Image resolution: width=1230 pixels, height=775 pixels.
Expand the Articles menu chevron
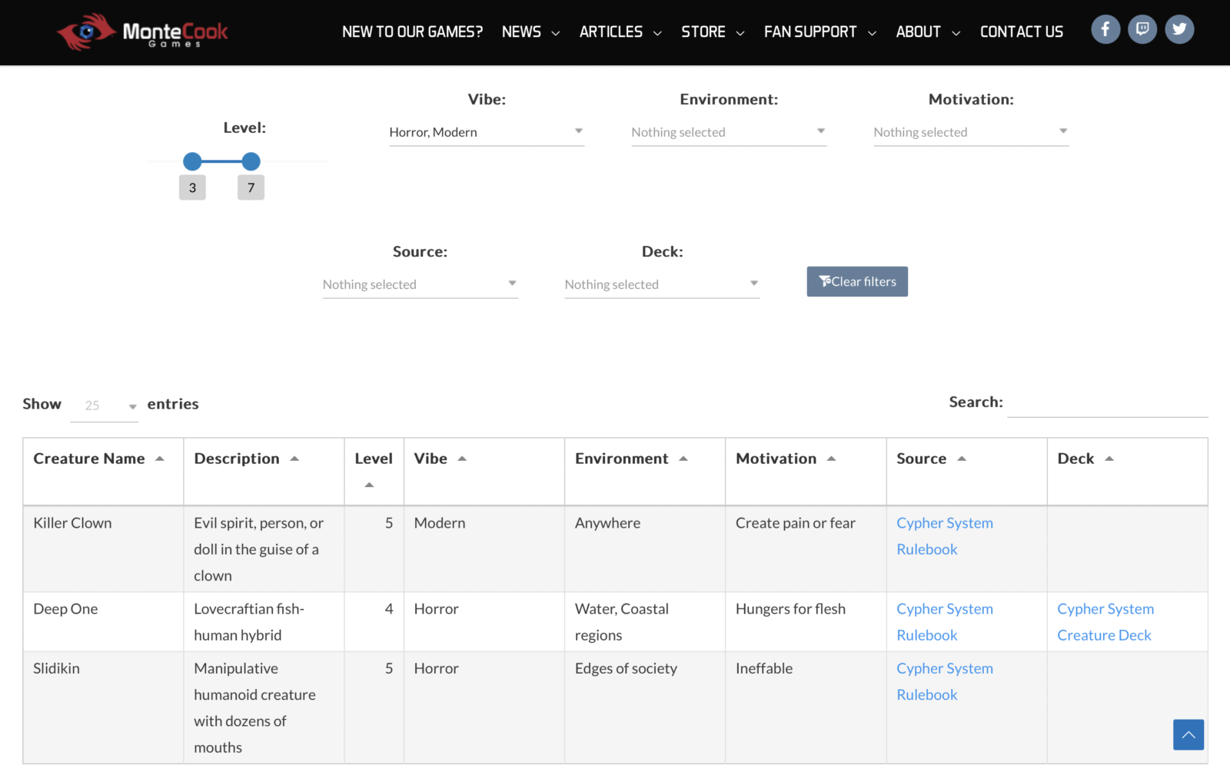click(x=657, y=33)
